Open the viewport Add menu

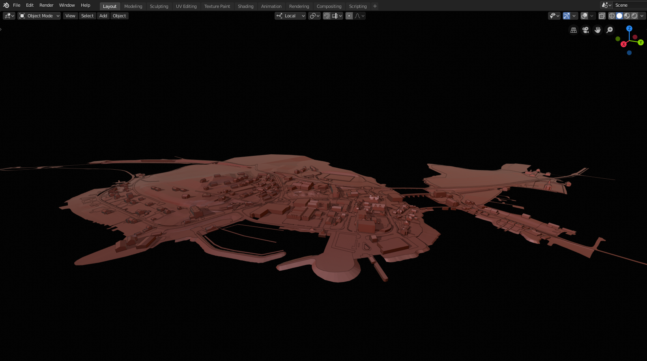(103, 16)
